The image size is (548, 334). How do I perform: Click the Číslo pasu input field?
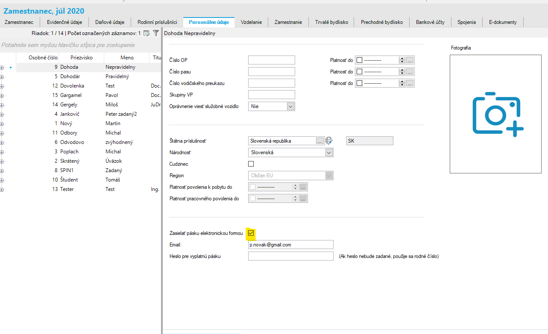[272, 71]
